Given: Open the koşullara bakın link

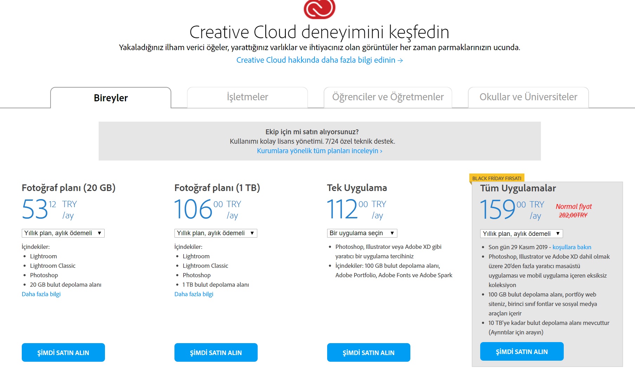Looking at the screenshot, I should (572, 247).
